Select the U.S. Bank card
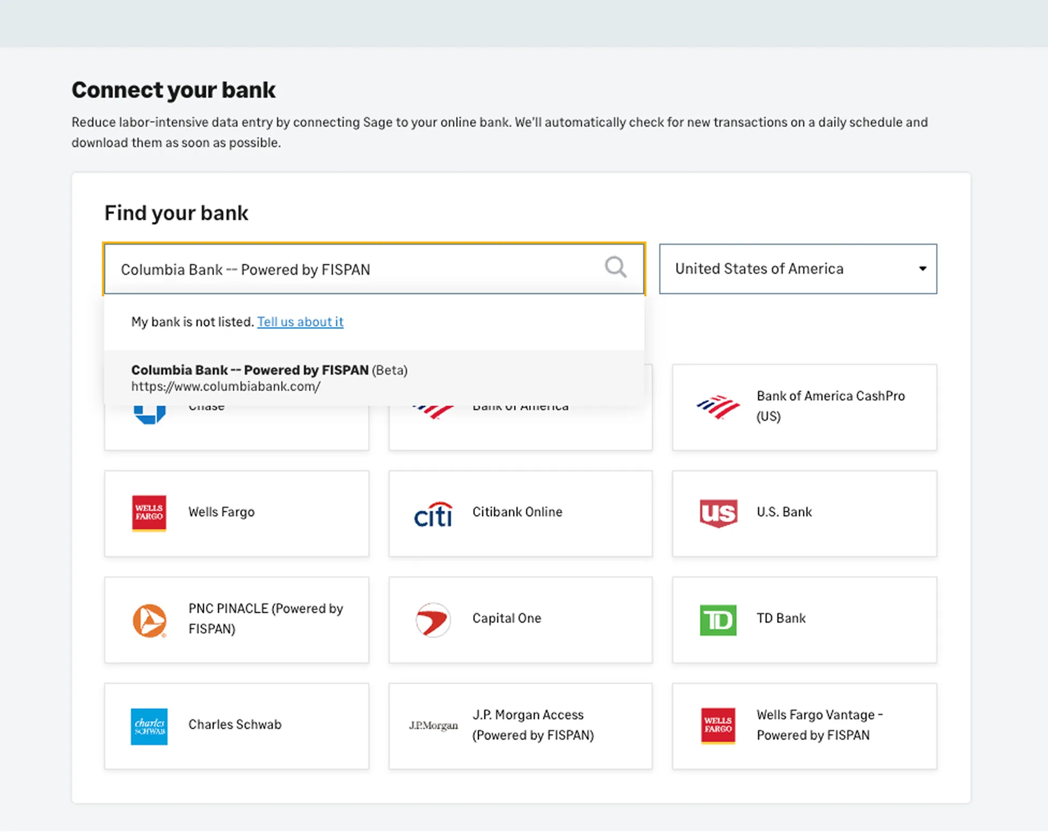This screenshot has height=832, width=1048. (x=804, y=514)
